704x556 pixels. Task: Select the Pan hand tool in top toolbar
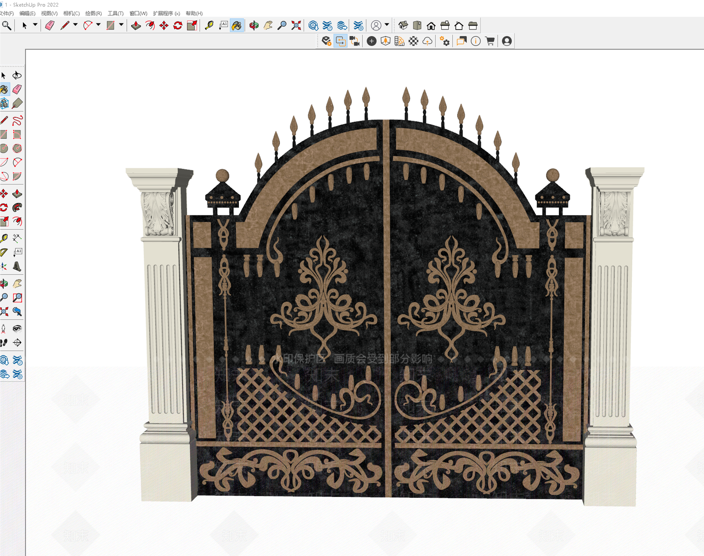coord(268,26)
